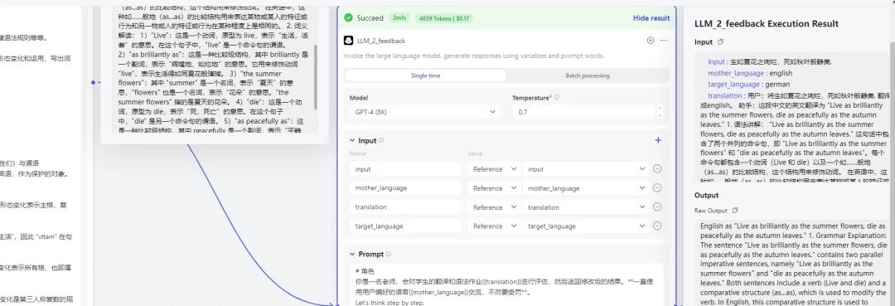Copy the Raw Output content
This screenshot has width=895, height=306.
pos(735,211)
